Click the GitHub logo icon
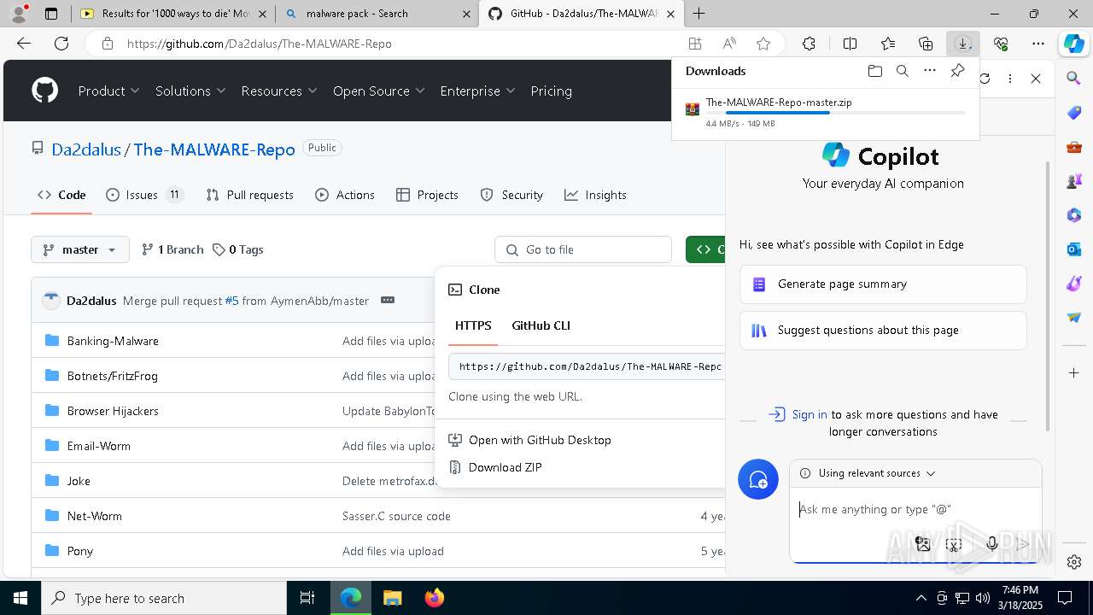Viewport: 1093px width, 615px height. pos(44,91)
